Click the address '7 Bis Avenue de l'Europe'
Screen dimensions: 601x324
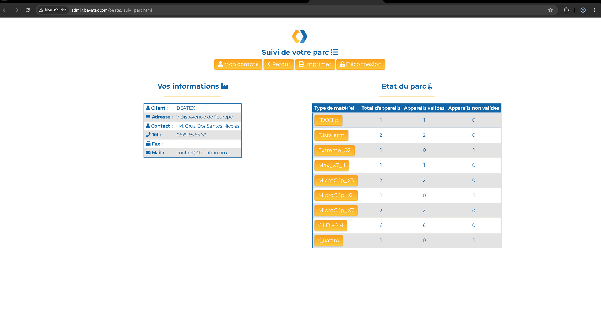(x=205, y=117)
